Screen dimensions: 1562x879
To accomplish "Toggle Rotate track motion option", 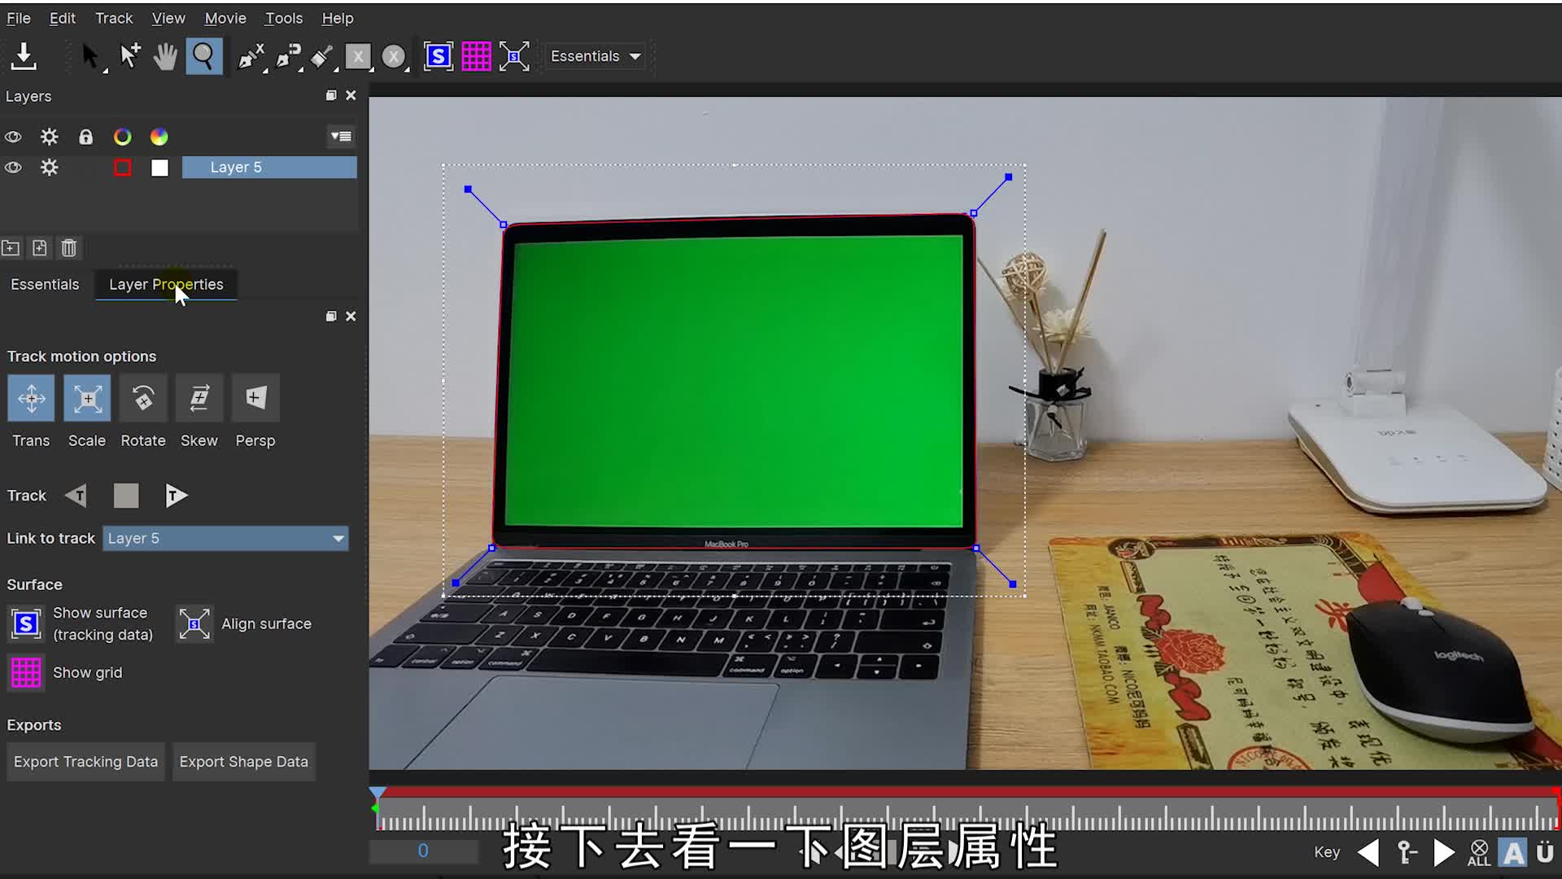I will point(143,398).
